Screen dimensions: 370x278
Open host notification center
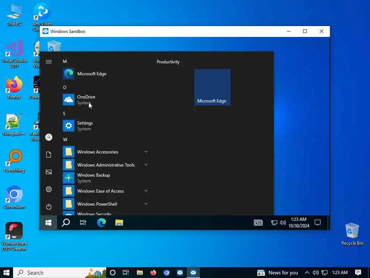[x=358, y=273]
